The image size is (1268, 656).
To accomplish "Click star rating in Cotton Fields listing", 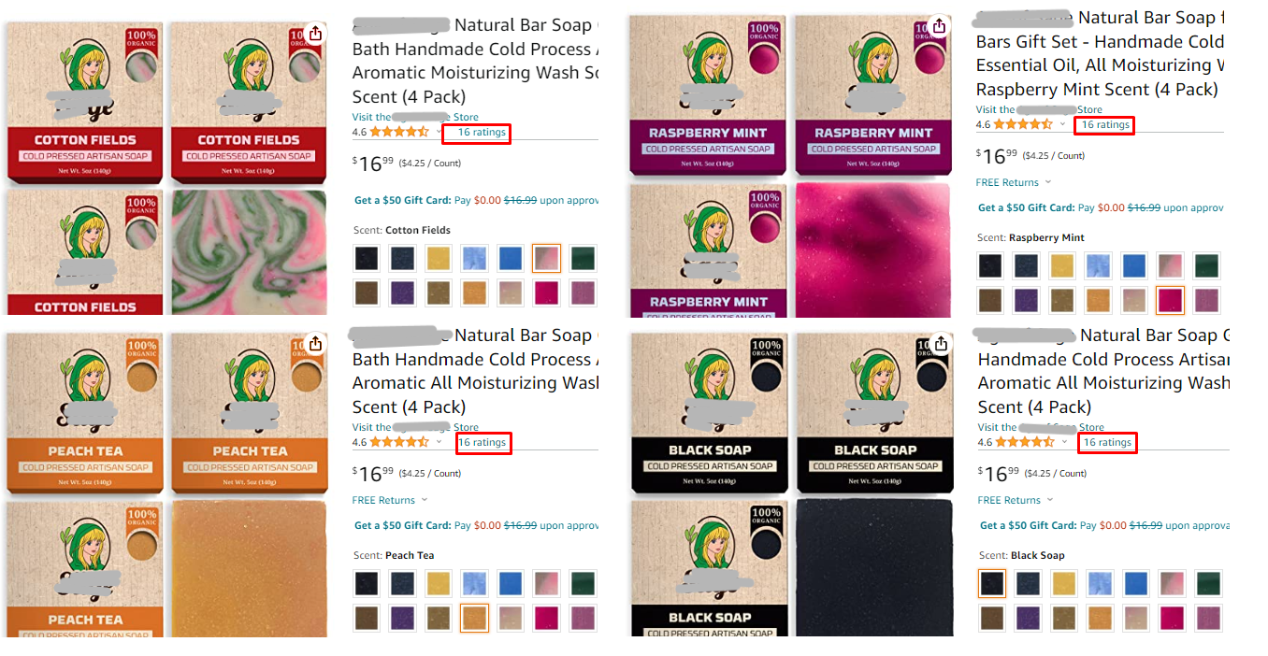I will tap(399, 132).
